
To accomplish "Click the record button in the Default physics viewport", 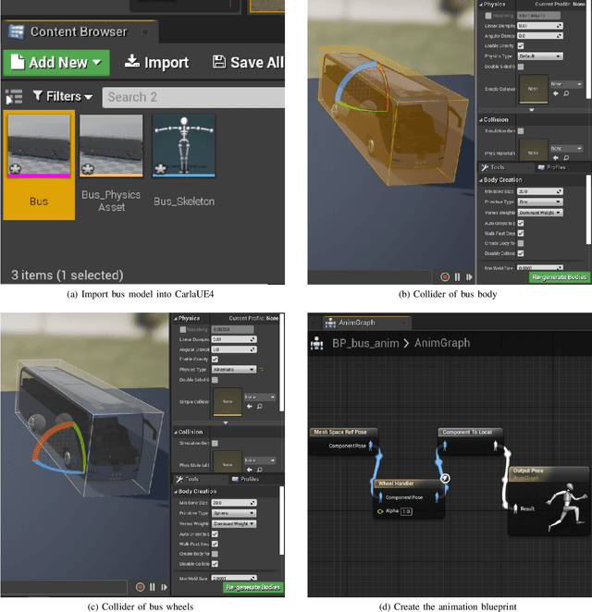I will coord(445,276).
